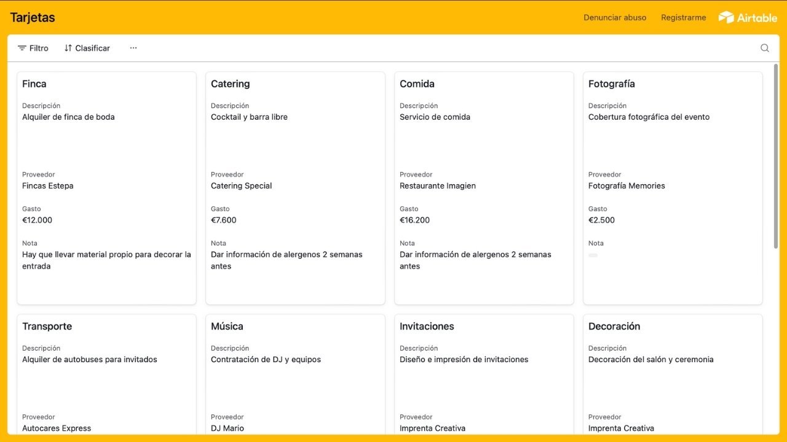Click the Denunciar abuso link

coord(615,18)
